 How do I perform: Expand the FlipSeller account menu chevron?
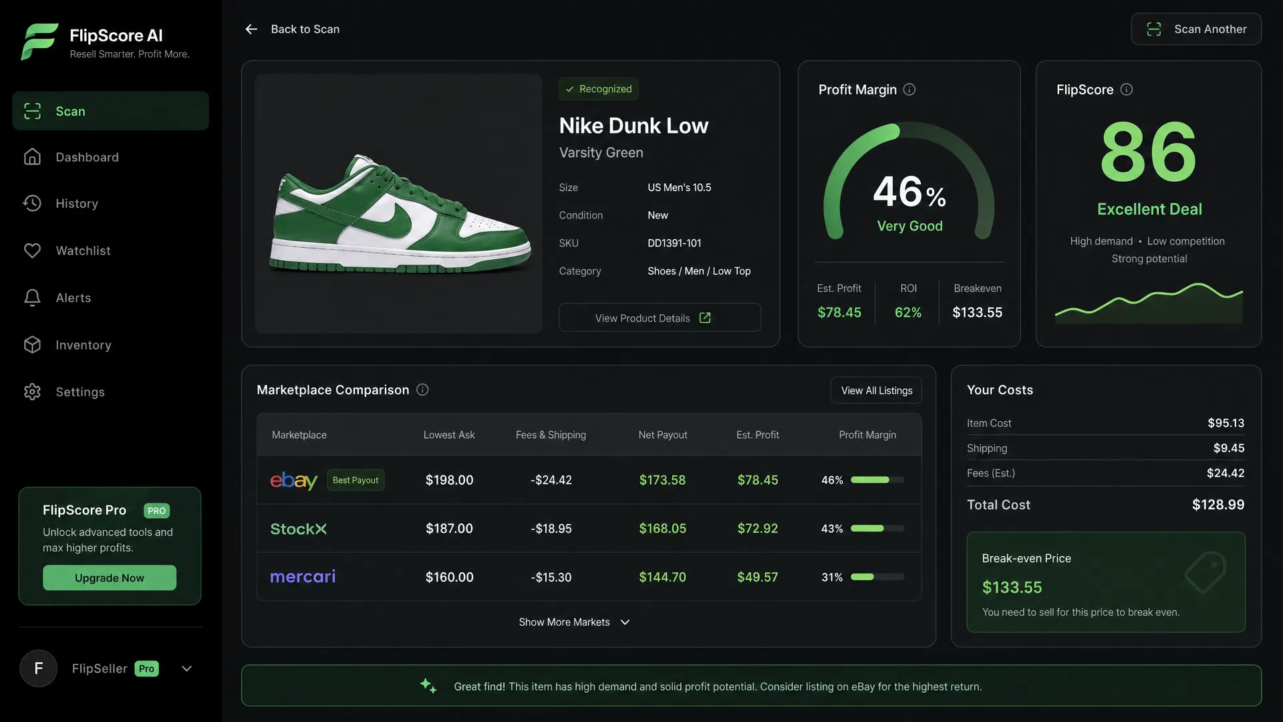point(187,669)
